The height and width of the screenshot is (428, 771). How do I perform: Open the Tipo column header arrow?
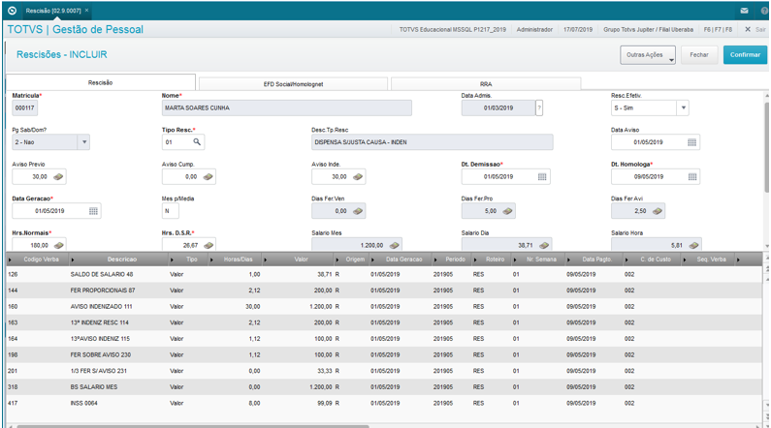point(172,260)
